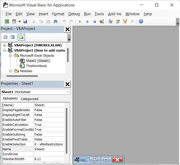Open the Insert menu
This screenshot has height=165, width=180.
43,14
